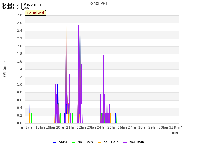Click the 1.6 y-axis tick value

[x=19, y=62]
